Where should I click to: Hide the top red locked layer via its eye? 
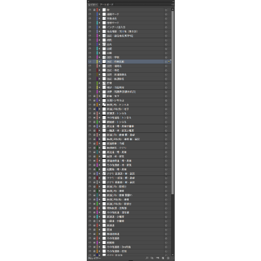90,10
